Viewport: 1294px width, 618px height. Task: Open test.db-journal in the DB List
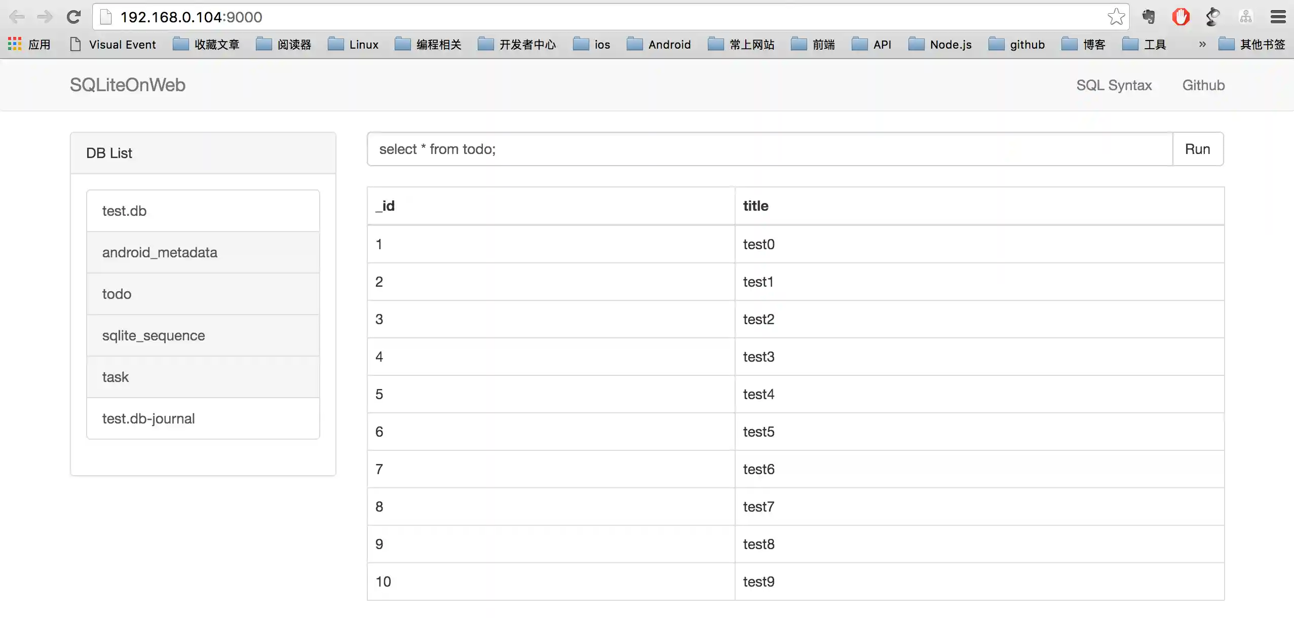(x=203, y=418)
